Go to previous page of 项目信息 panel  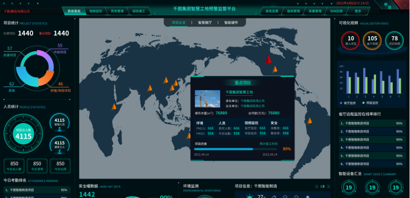click(x=316, y=187)
